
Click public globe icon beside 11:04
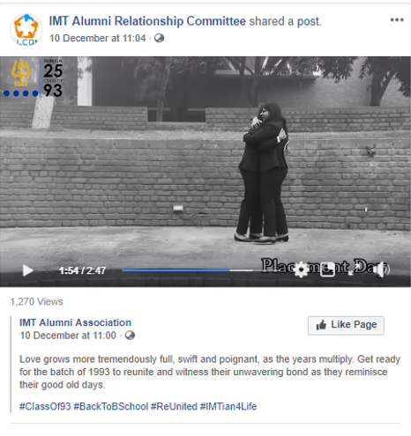[x=159, y=38]
